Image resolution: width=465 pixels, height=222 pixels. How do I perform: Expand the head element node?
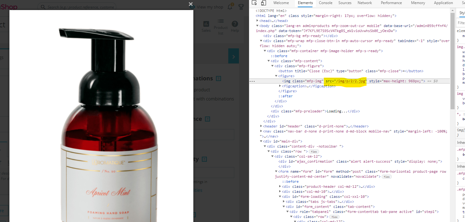click(x=257, y=21)
